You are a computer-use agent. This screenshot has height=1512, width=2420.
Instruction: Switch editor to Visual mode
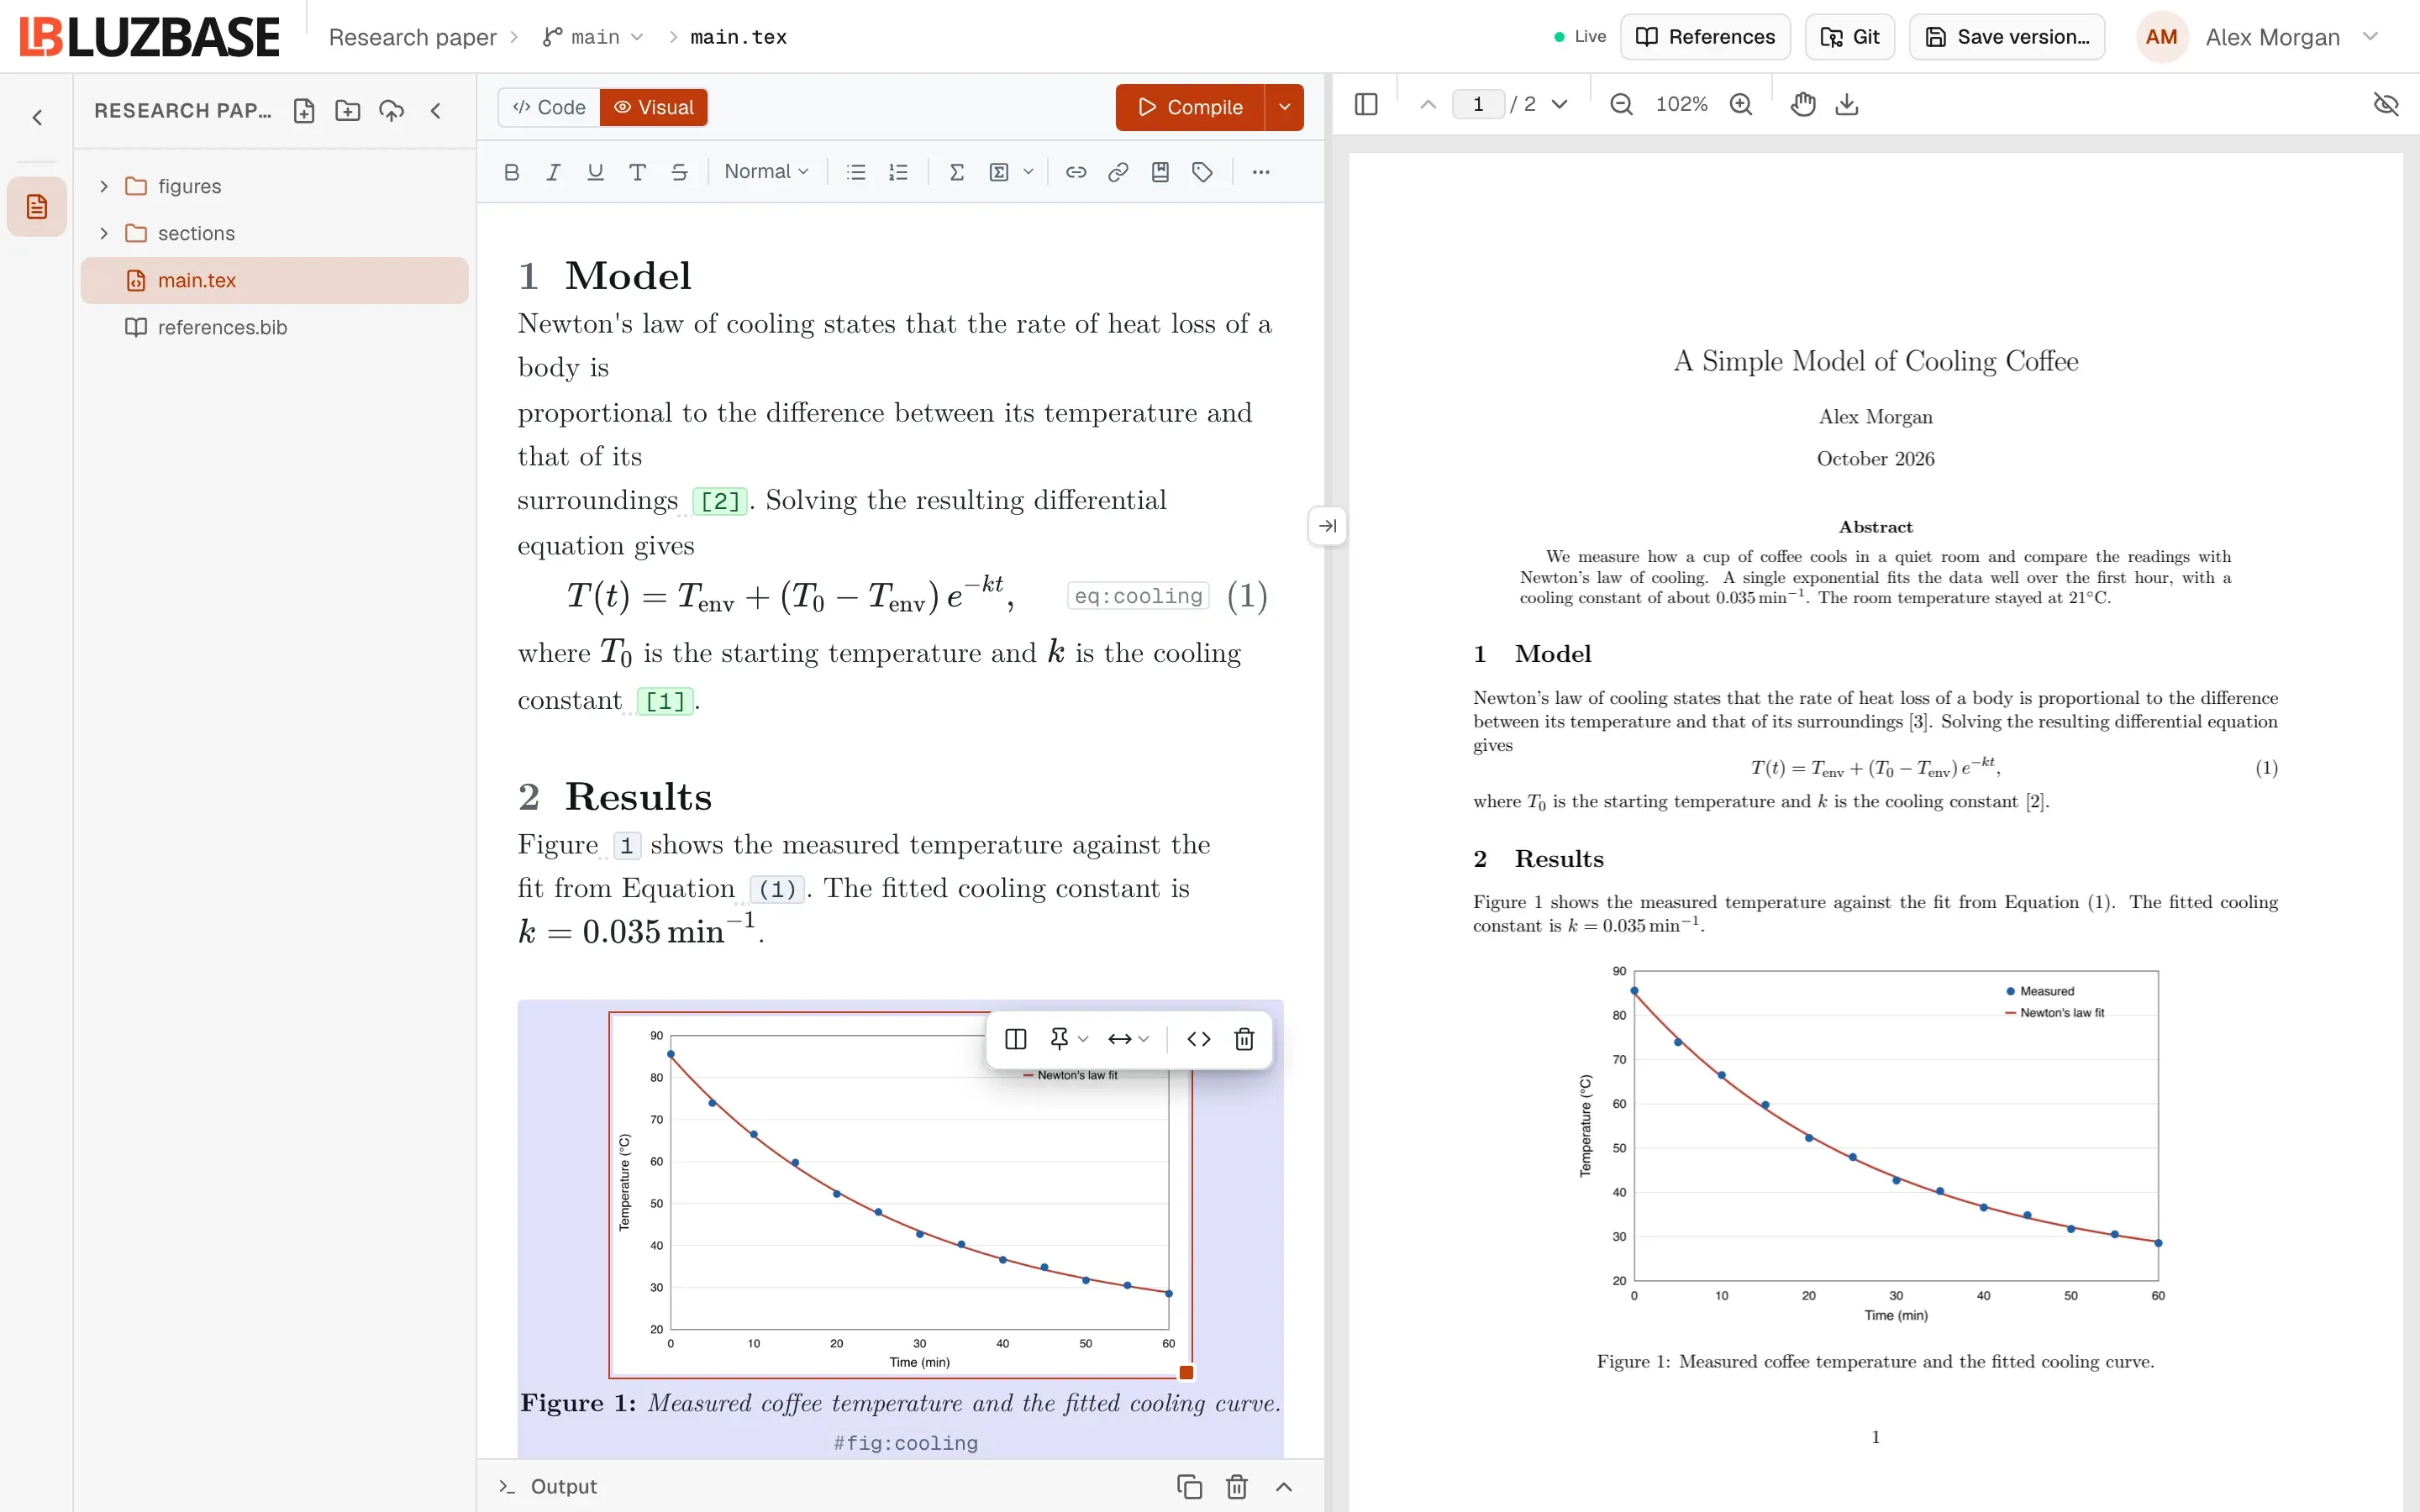click(654, 107)
